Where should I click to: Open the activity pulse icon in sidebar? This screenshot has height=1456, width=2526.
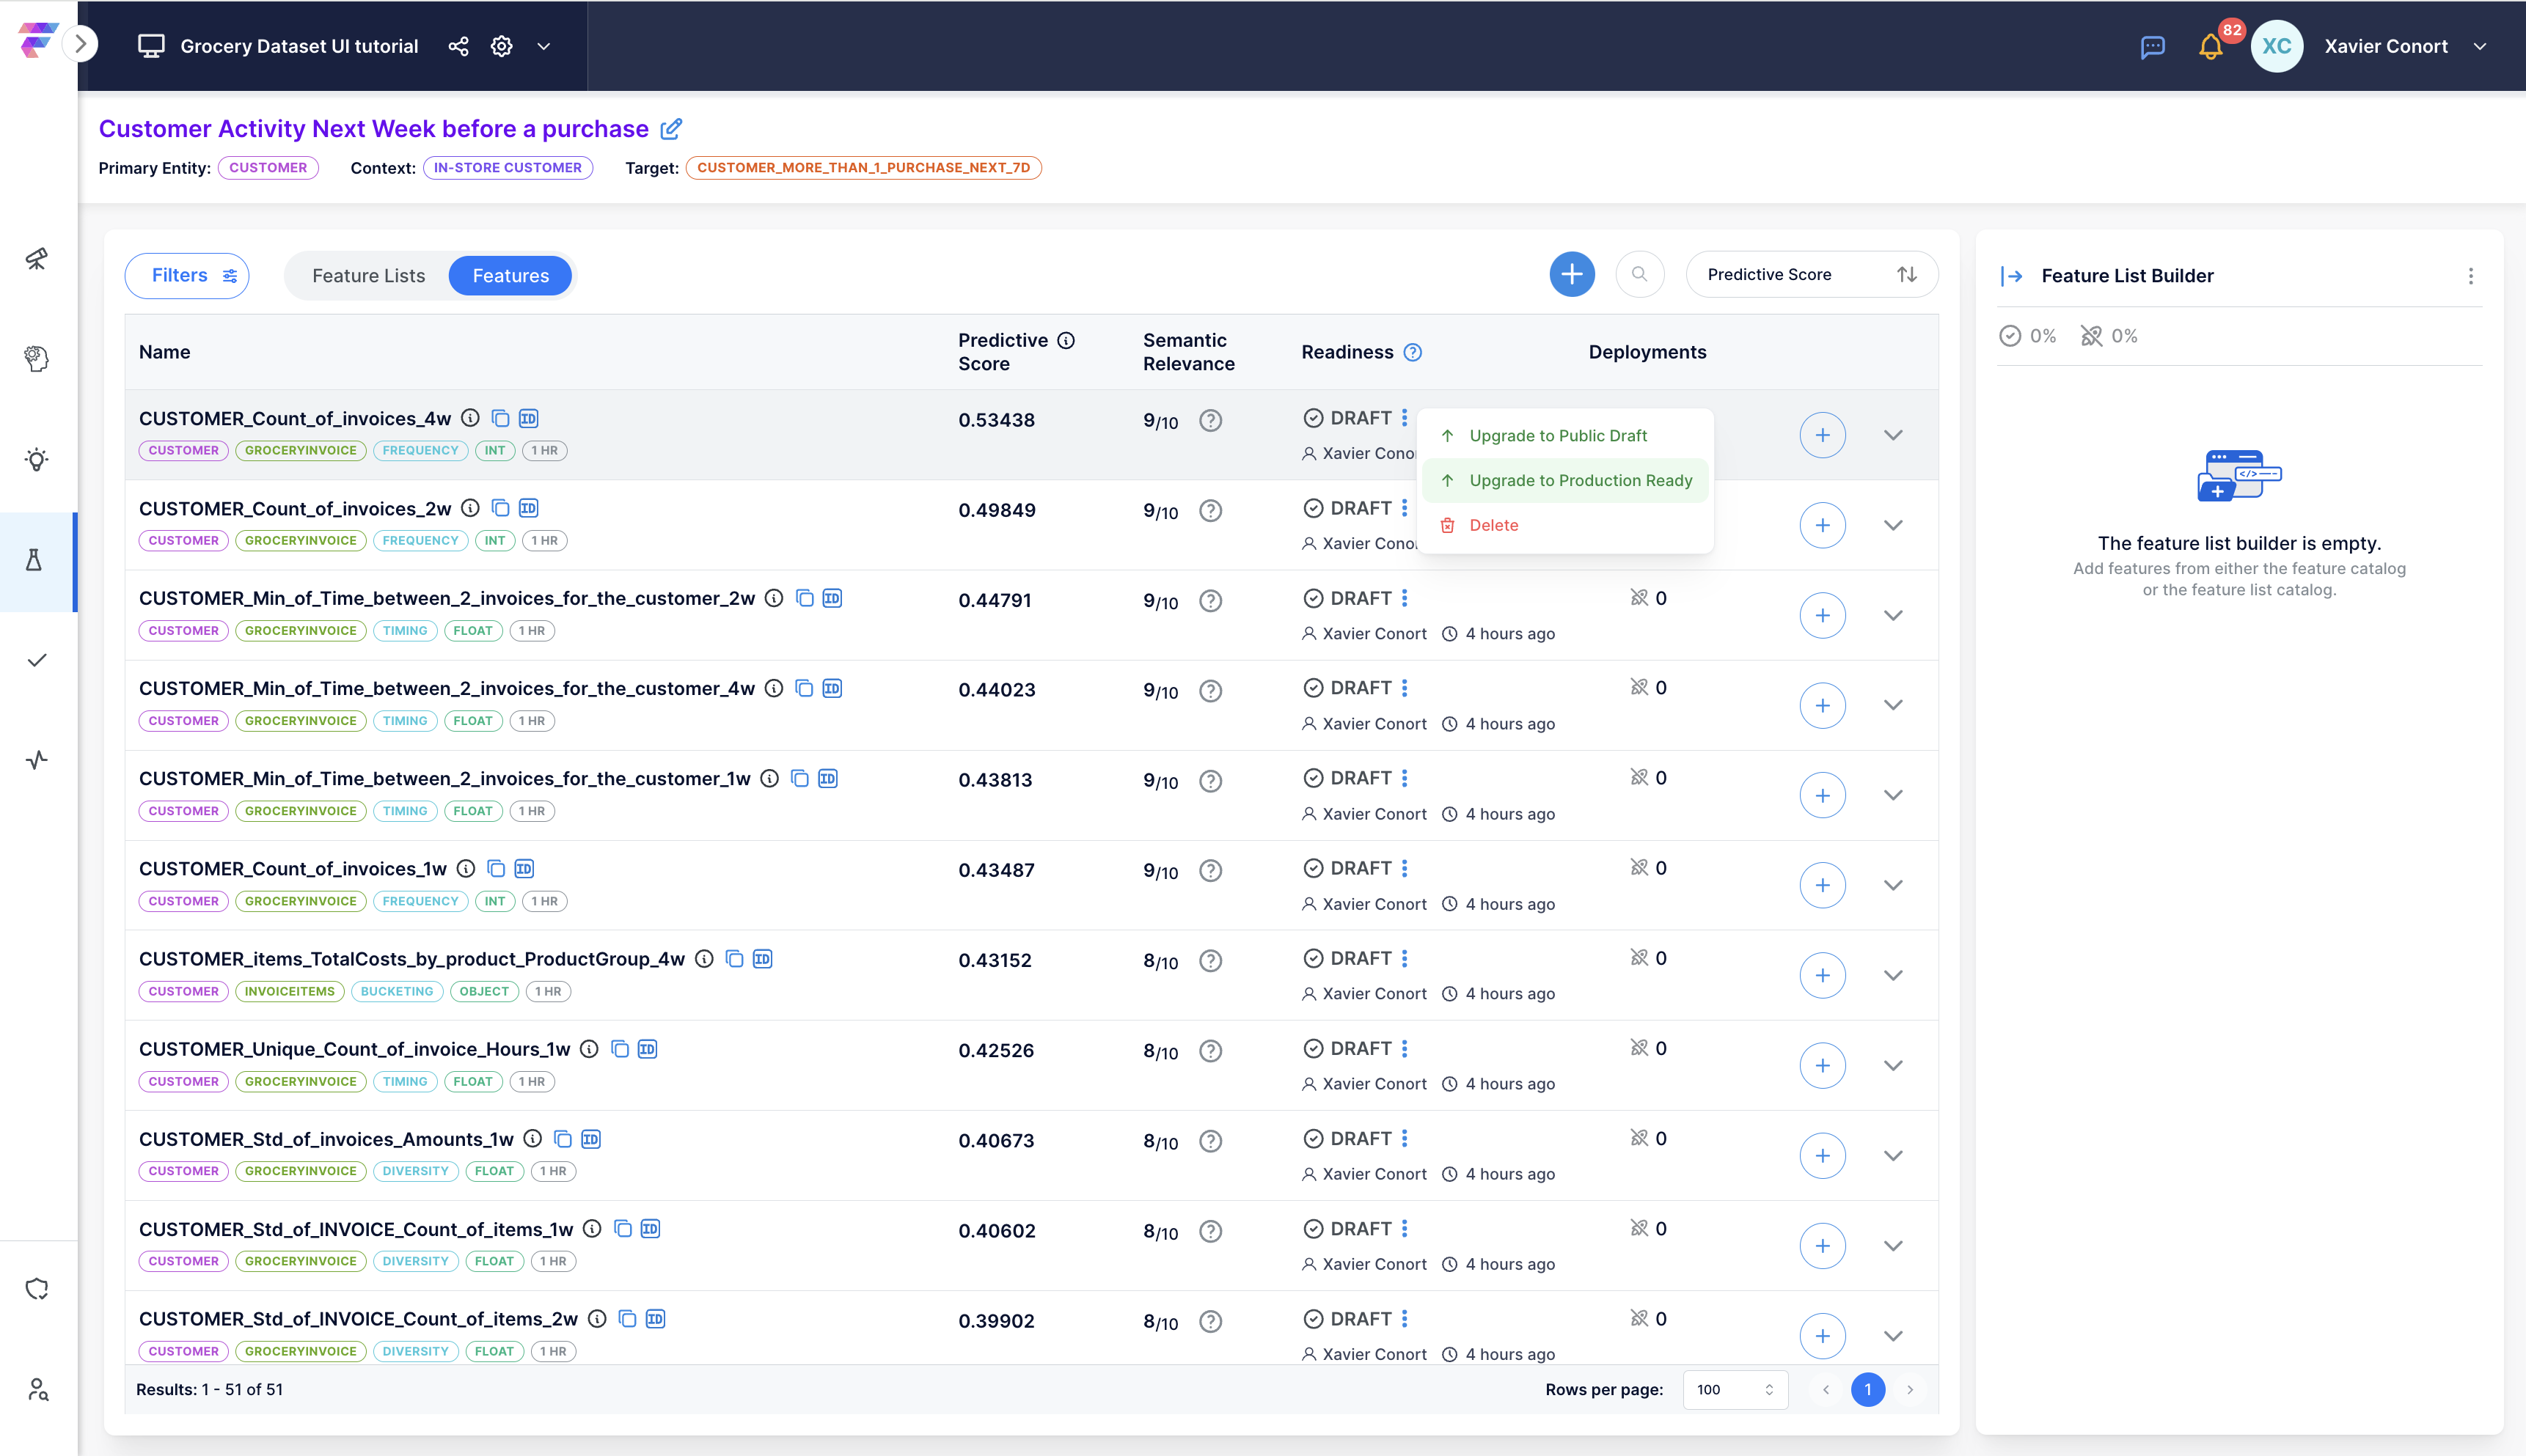(37, 760)
